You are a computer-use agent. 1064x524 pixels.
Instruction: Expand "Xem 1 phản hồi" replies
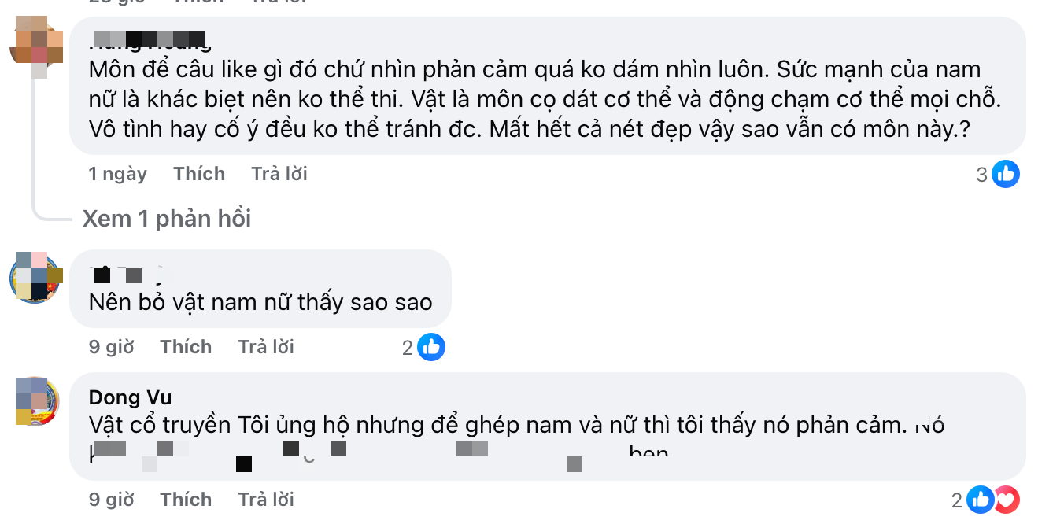point(167,219)
